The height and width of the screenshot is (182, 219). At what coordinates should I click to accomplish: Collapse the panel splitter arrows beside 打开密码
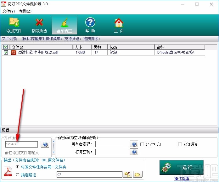coord(53,147)
